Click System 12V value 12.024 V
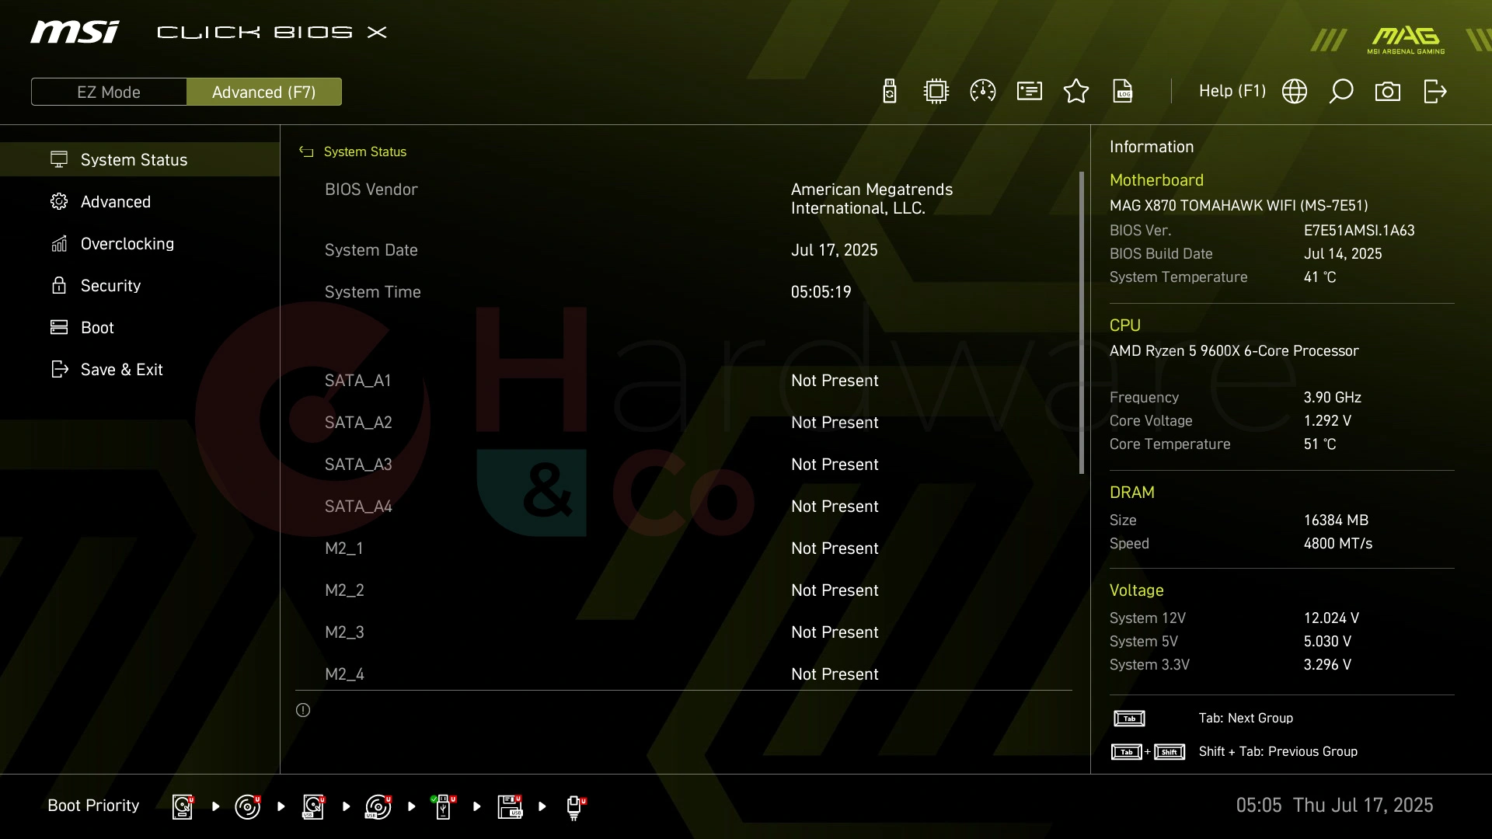The image size is (1492, 839). point(1331,618)
